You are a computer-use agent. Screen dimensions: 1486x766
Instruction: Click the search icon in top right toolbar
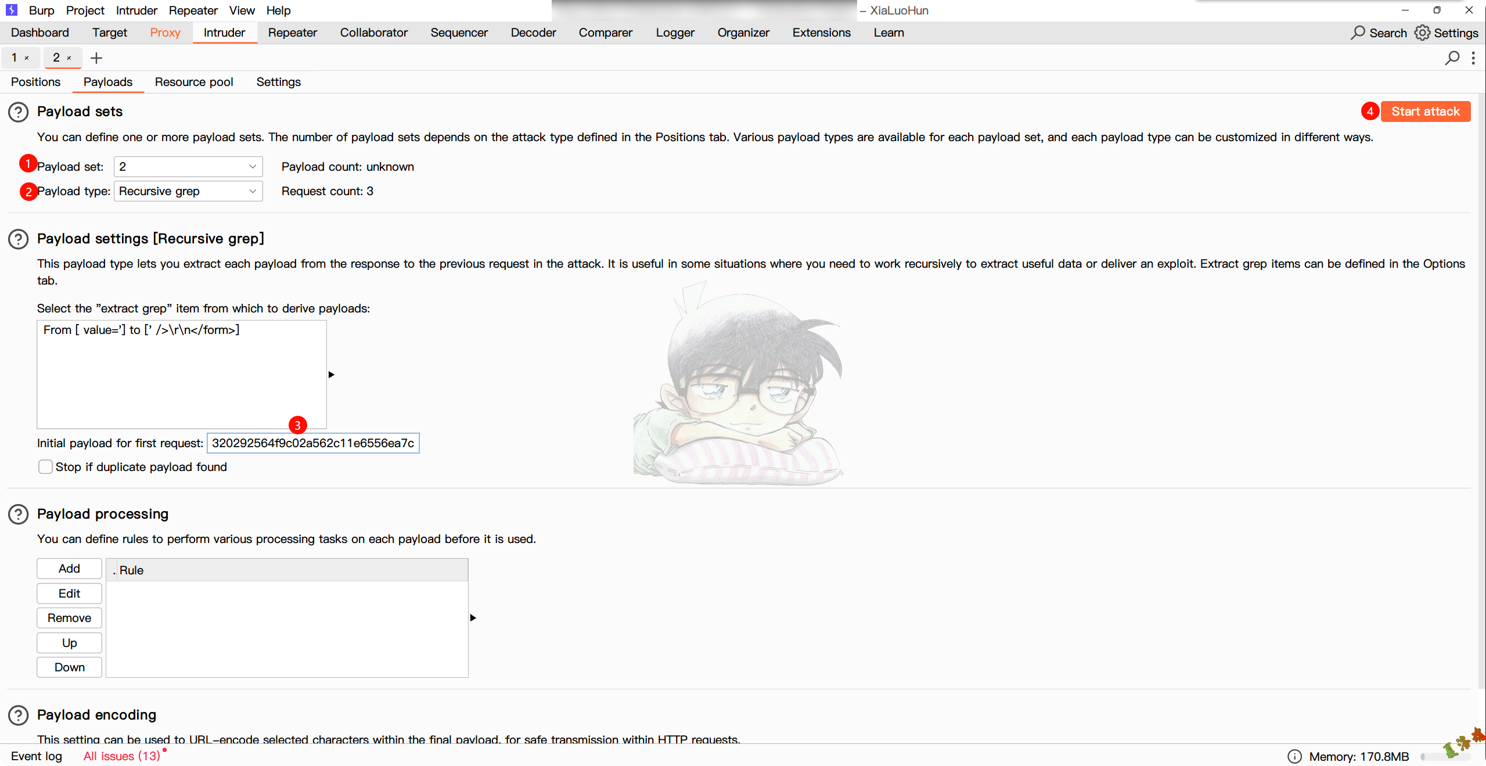[x=1357, y=33]
